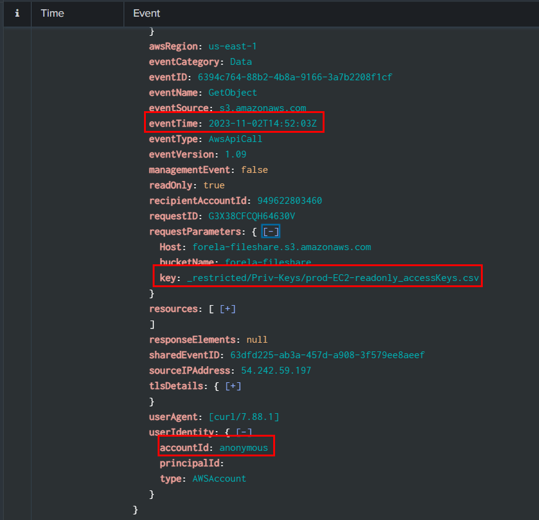Select the sharedEventID value starting with 63dfd225
This screenshot has width=539, height=520.
327,355
